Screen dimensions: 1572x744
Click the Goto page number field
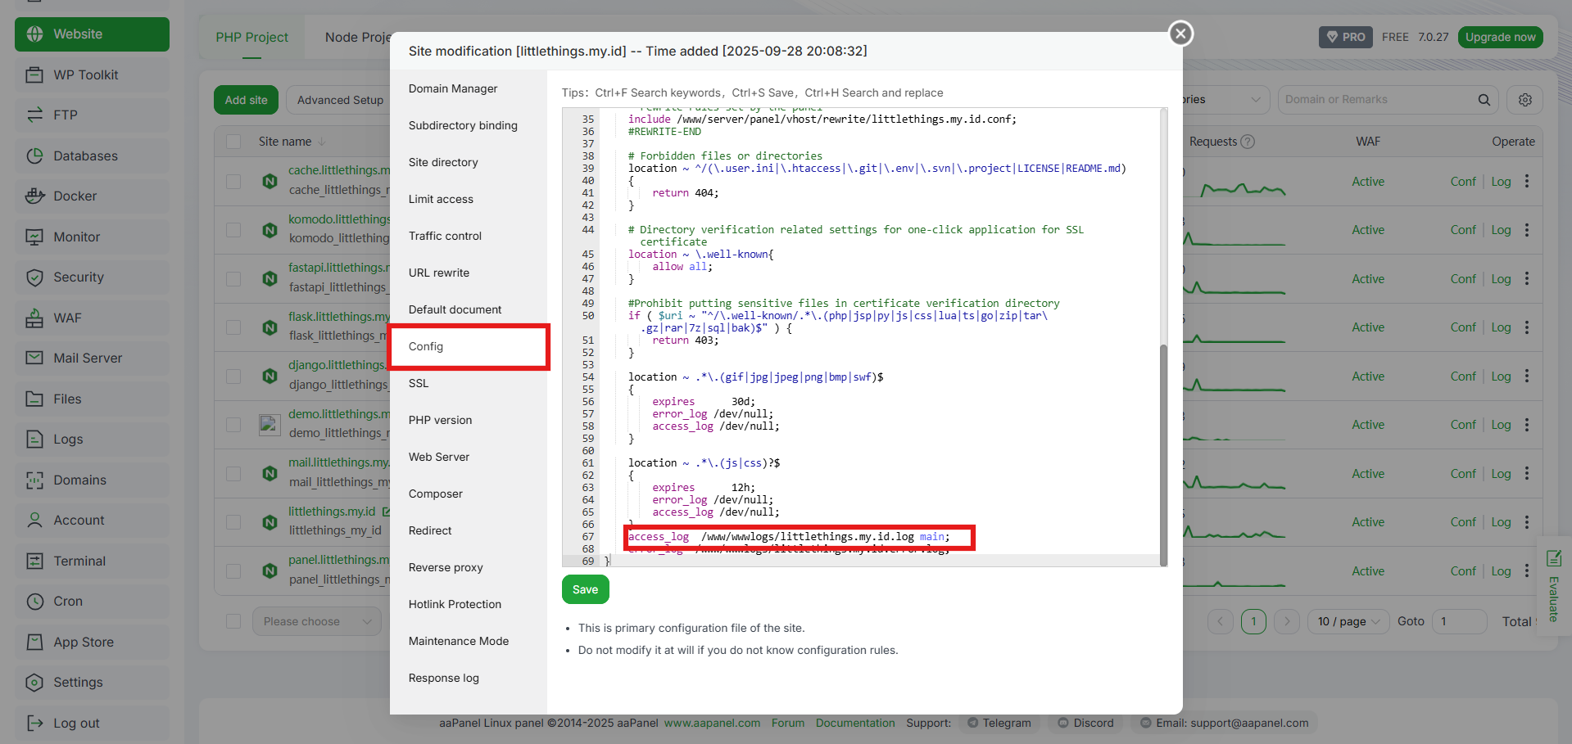click(1459, 621)
